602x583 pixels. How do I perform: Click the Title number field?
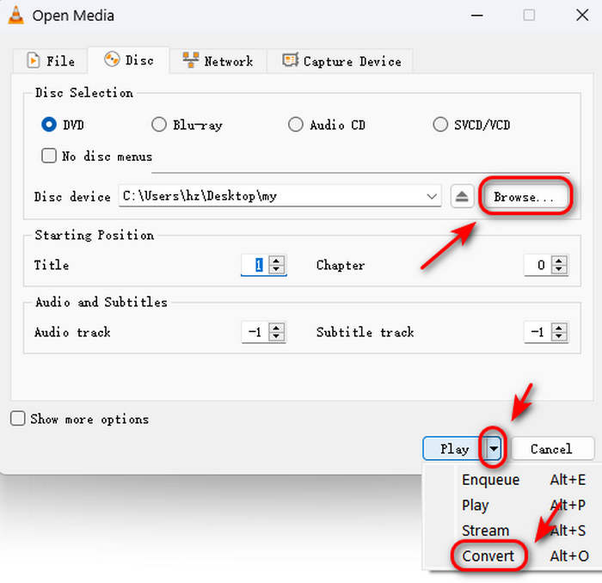255,265
